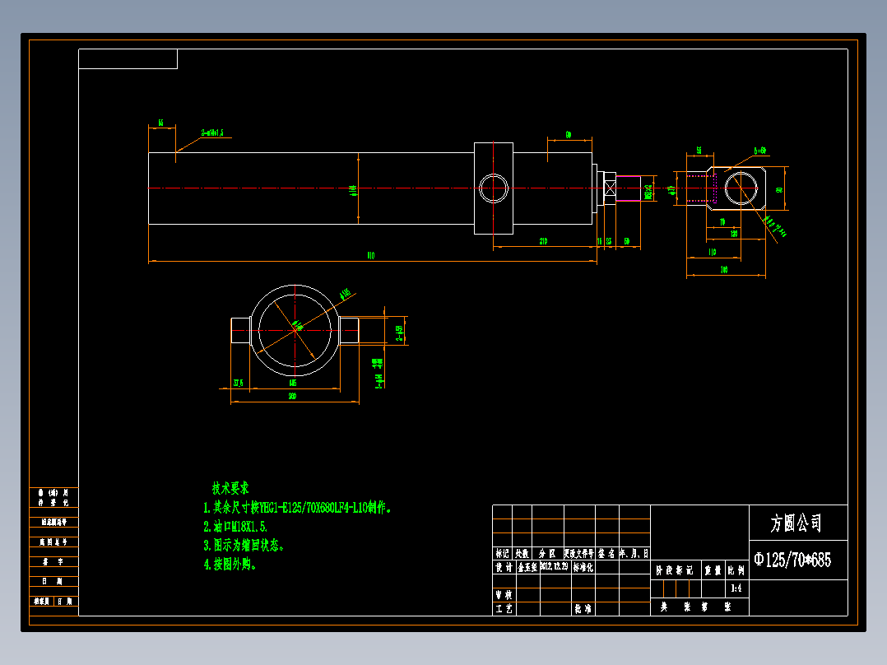
Task: Select the 签名 header cell
Action: tap(607, 554)
